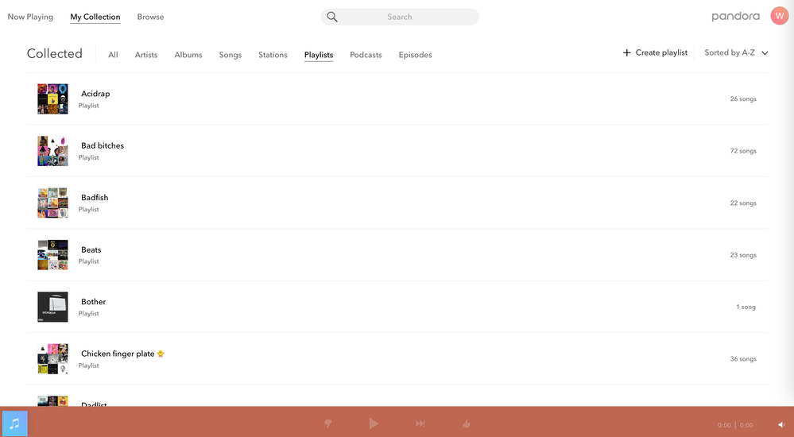794x437 pixels.
Task: Click the thumbs up icon
Action: pyautogui.click(x=467, y=424)
